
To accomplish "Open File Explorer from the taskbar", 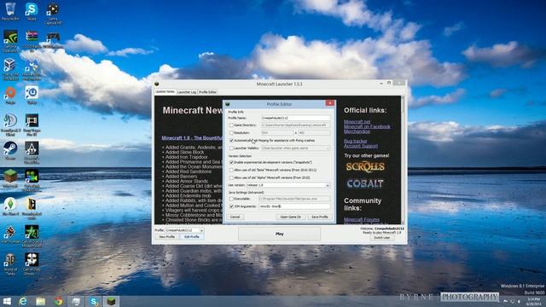I will tap(41, 301).
